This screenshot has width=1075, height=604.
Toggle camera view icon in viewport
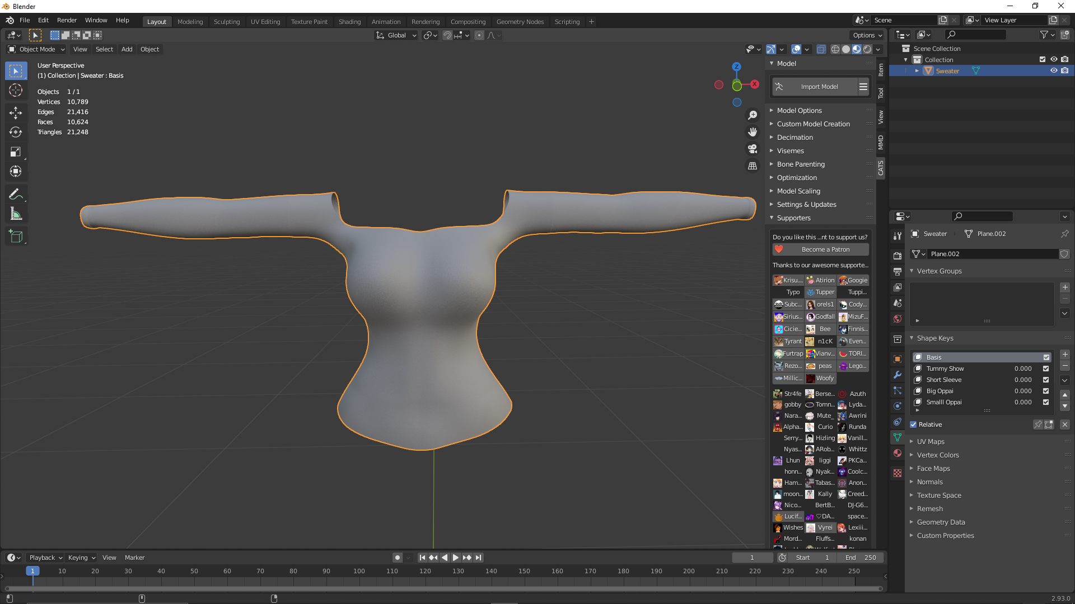752,149
